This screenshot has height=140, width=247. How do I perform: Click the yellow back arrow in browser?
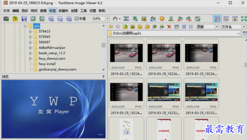pos(111,27)
